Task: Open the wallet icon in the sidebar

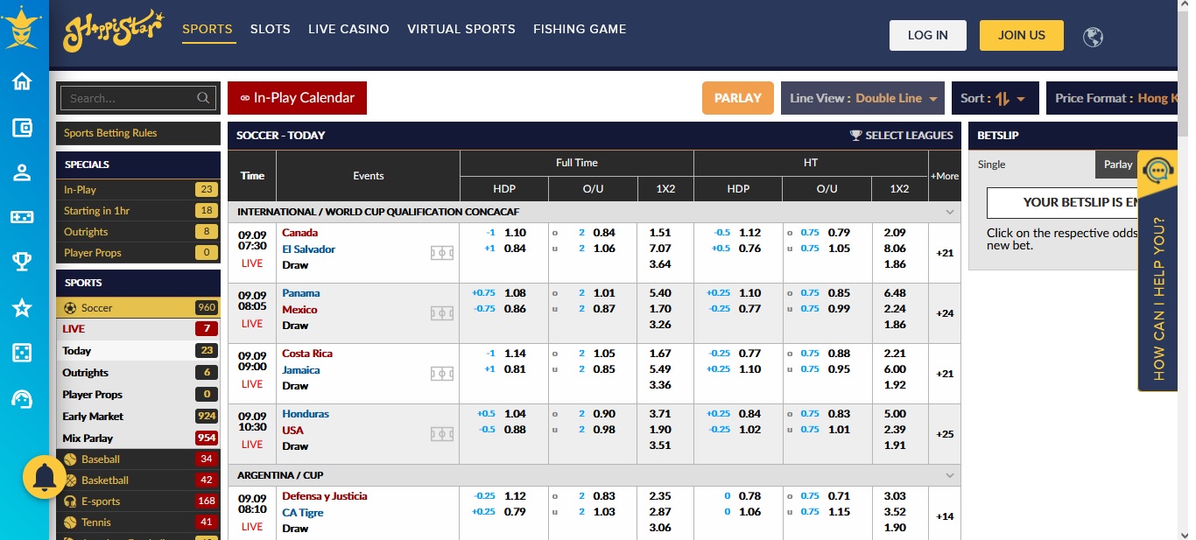Action: point(22,127)
